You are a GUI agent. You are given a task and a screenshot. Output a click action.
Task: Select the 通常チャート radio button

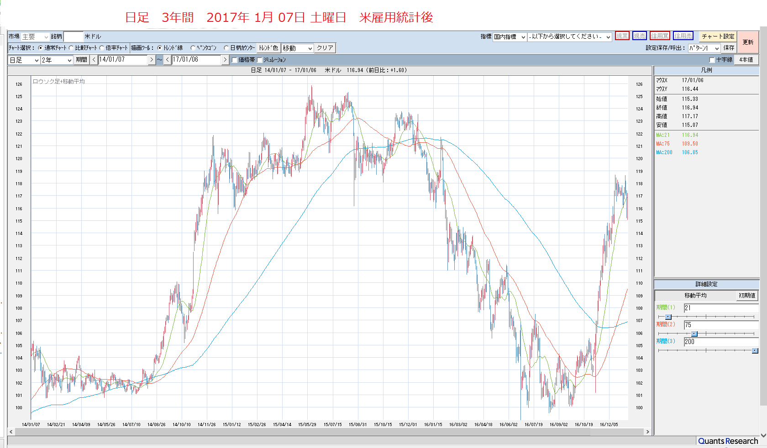40,48
